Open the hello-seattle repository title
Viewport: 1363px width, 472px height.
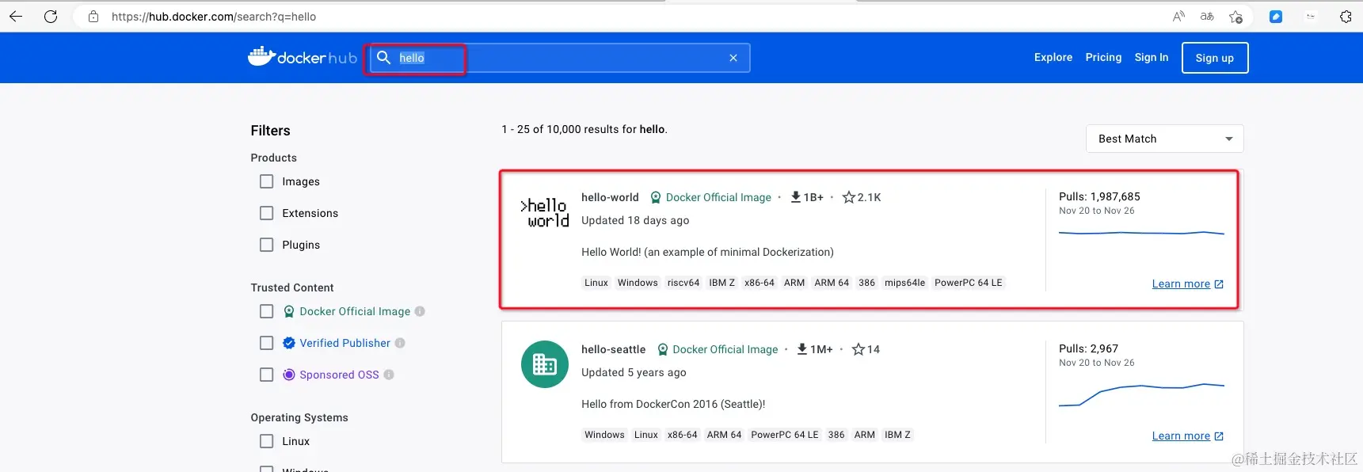point(614,349)
